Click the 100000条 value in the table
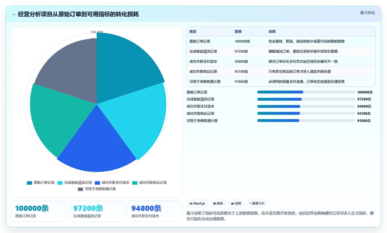 tap(242, 41)
